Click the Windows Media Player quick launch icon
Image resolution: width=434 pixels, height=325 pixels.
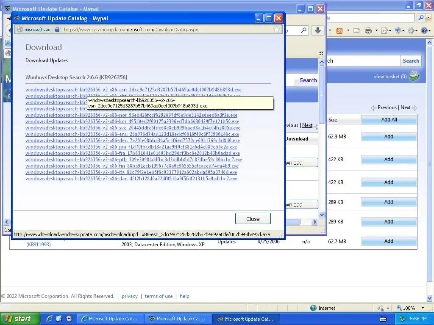[69, 319]
